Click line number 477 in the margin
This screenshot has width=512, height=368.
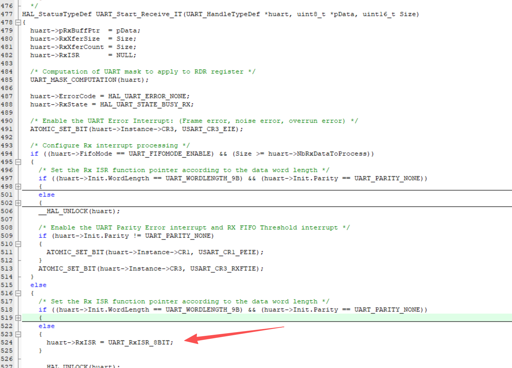coord(6,14)
